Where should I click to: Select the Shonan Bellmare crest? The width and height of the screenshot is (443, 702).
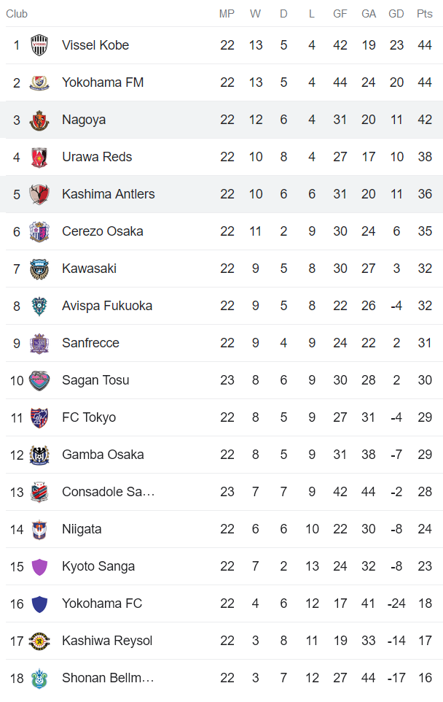pos(38,678)
